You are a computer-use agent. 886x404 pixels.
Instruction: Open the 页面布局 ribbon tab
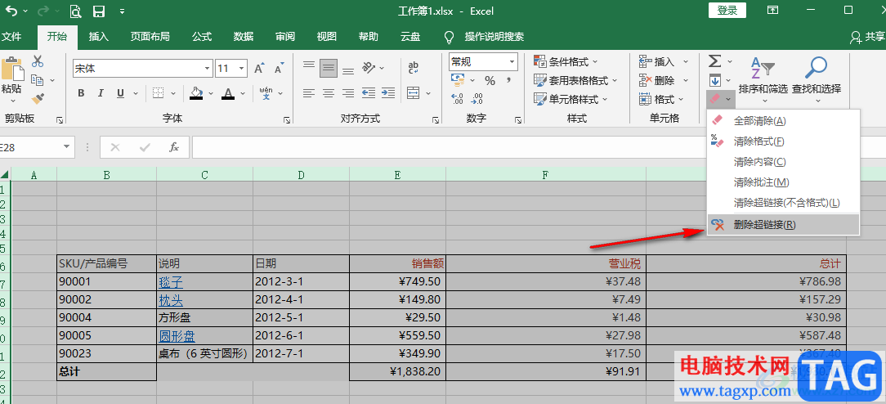coord(150,37)
